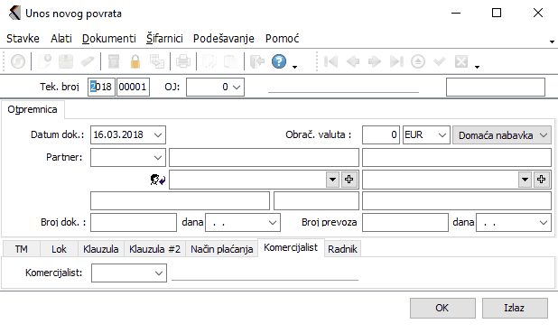Open the Komercijalist combo box
Image resolution: width=558 pixels, height=333 pixels.
129,273
